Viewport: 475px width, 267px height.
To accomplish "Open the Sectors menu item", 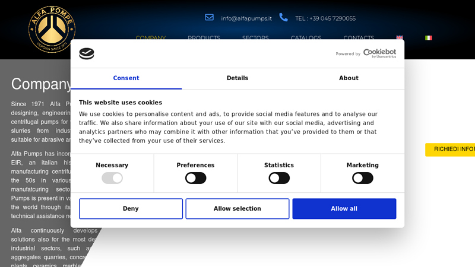I will coord(255,37).
